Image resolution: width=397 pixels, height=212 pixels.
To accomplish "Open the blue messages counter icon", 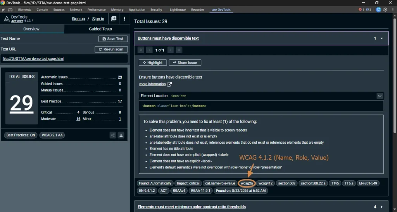I will (x=369, y=10).
